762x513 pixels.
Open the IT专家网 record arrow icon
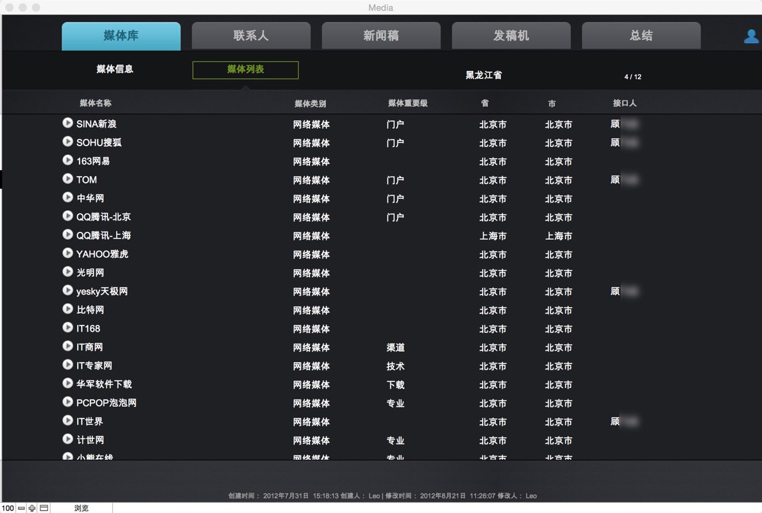[x=68, y=365]
